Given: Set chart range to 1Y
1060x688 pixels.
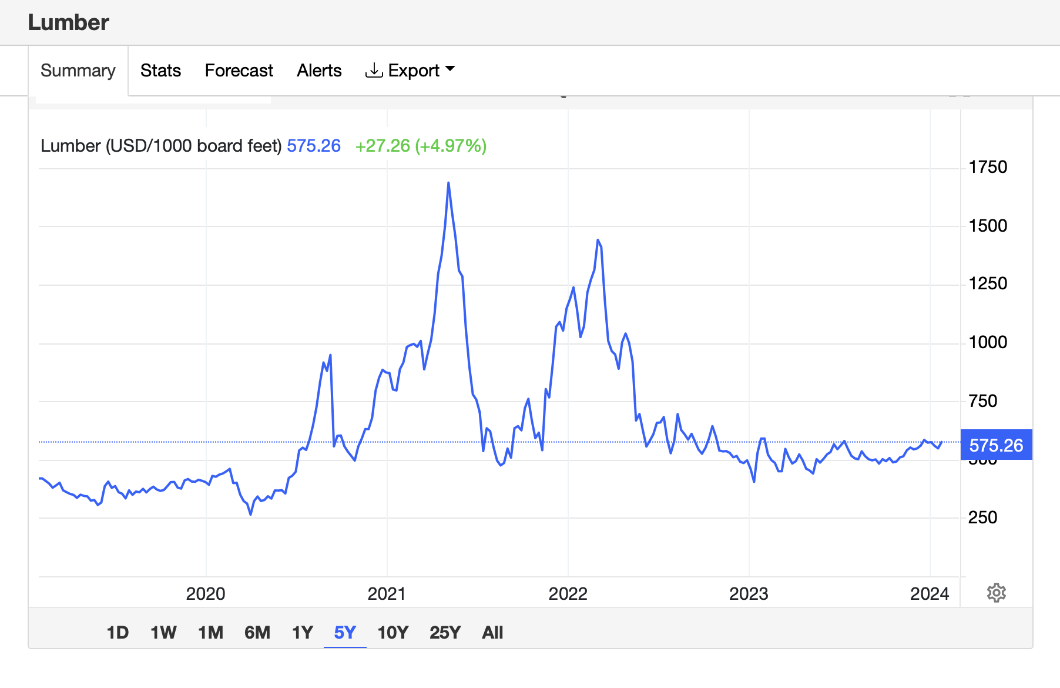Looking at the screenshot, I should point(303,633).
